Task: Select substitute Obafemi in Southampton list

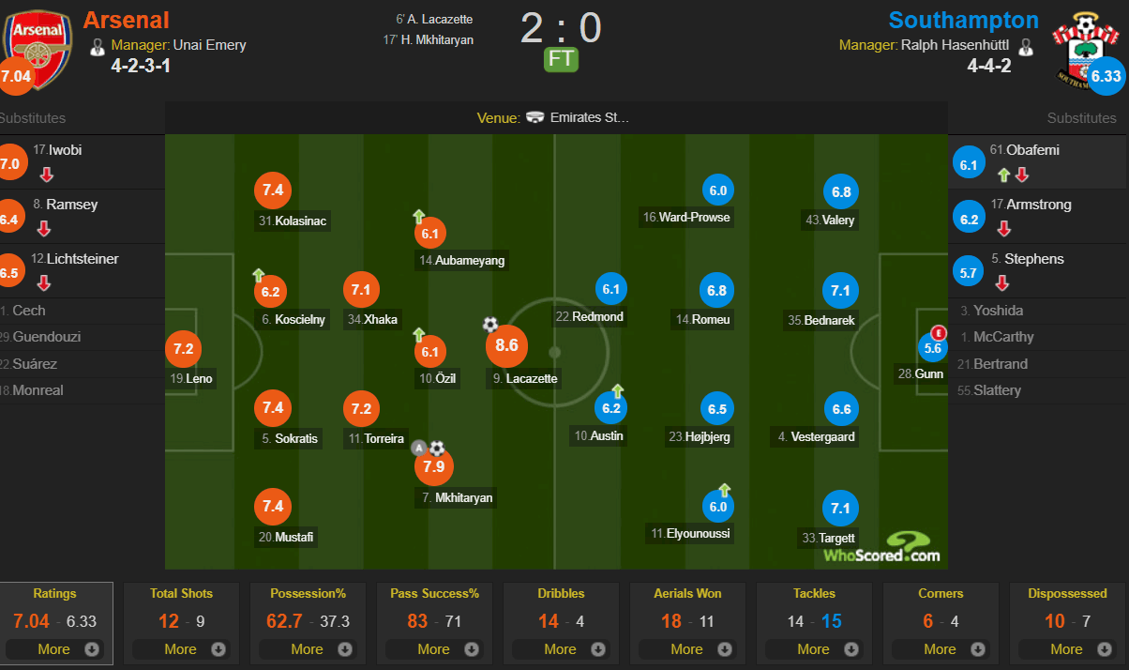Action: (x=1038, y=161)
